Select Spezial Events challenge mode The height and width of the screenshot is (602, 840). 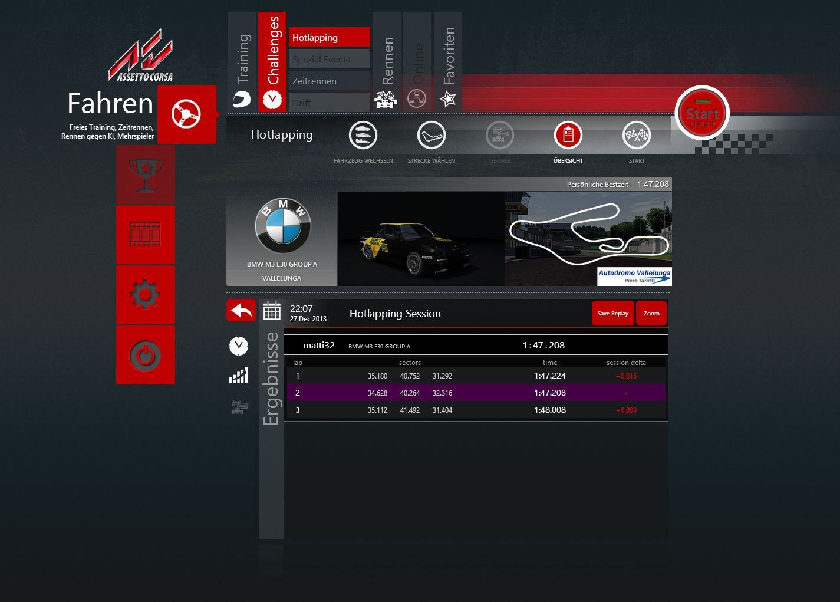[x=330, y=59]
